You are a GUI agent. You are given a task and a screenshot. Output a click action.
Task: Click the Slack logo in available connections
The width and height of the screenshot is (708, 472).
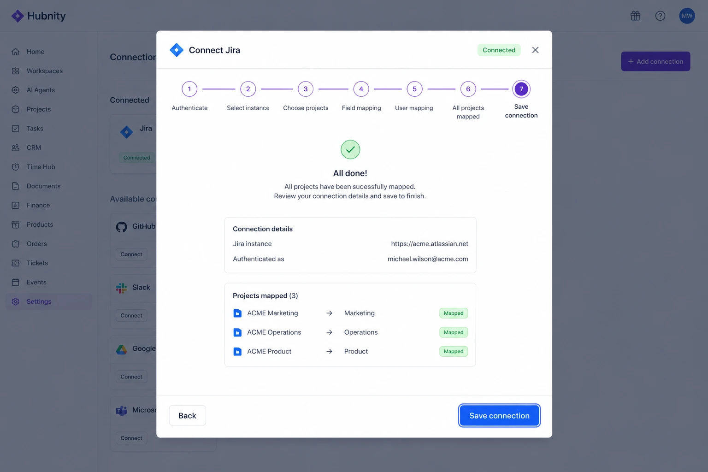click(121, 288)
